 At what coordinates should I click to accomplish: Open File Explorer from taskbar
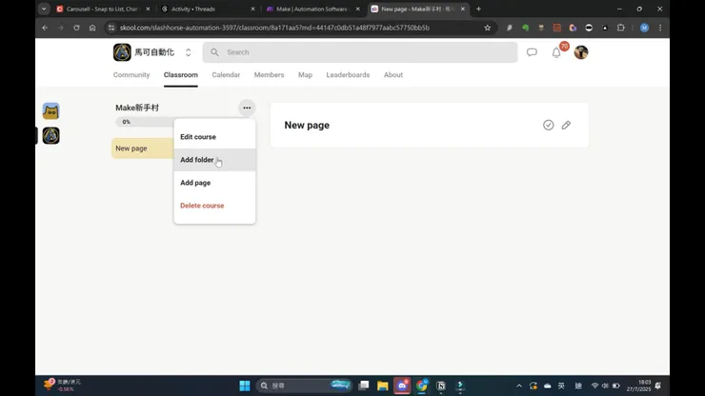click(x=383, y=386)
